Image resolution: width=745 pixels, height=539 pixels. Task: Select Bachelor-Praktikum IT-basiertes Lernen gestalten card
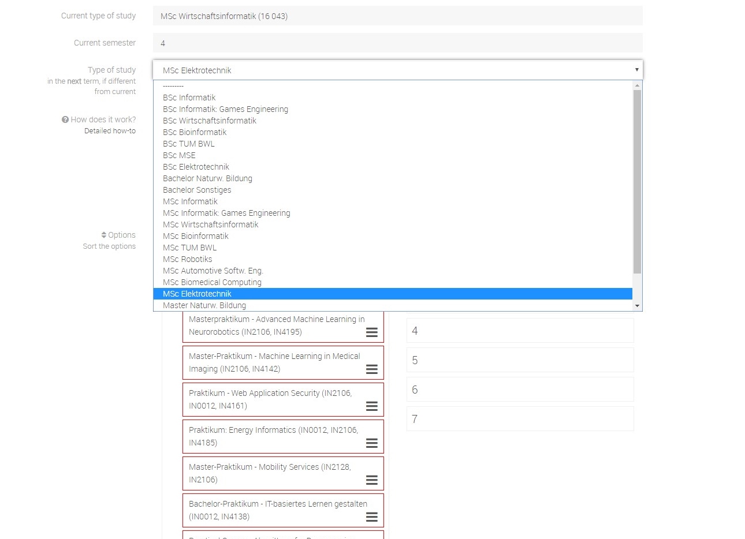click(x=283, y=511)
